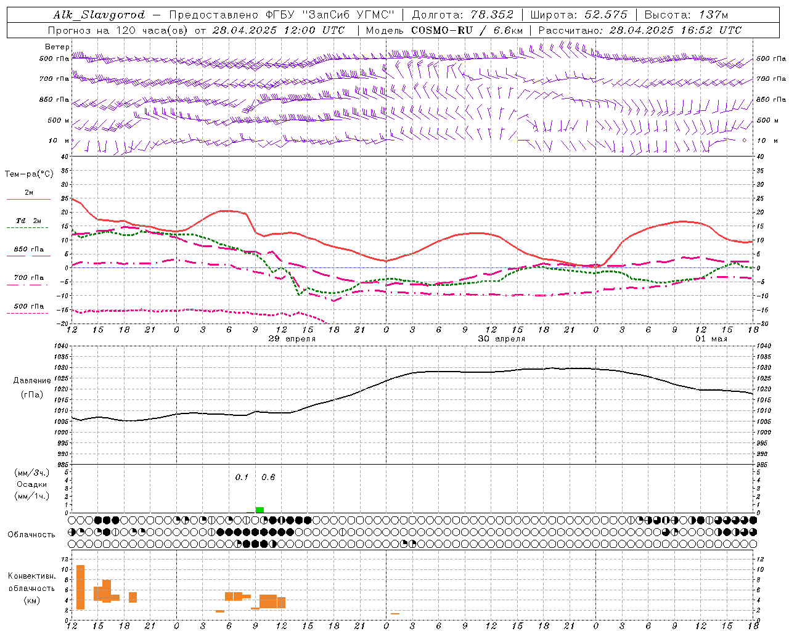Image resolution: width=789 pixels, height=631 pixels.
Task: Click the 'Td 2м' dew point legend label
Action: [x=28, y=221]
